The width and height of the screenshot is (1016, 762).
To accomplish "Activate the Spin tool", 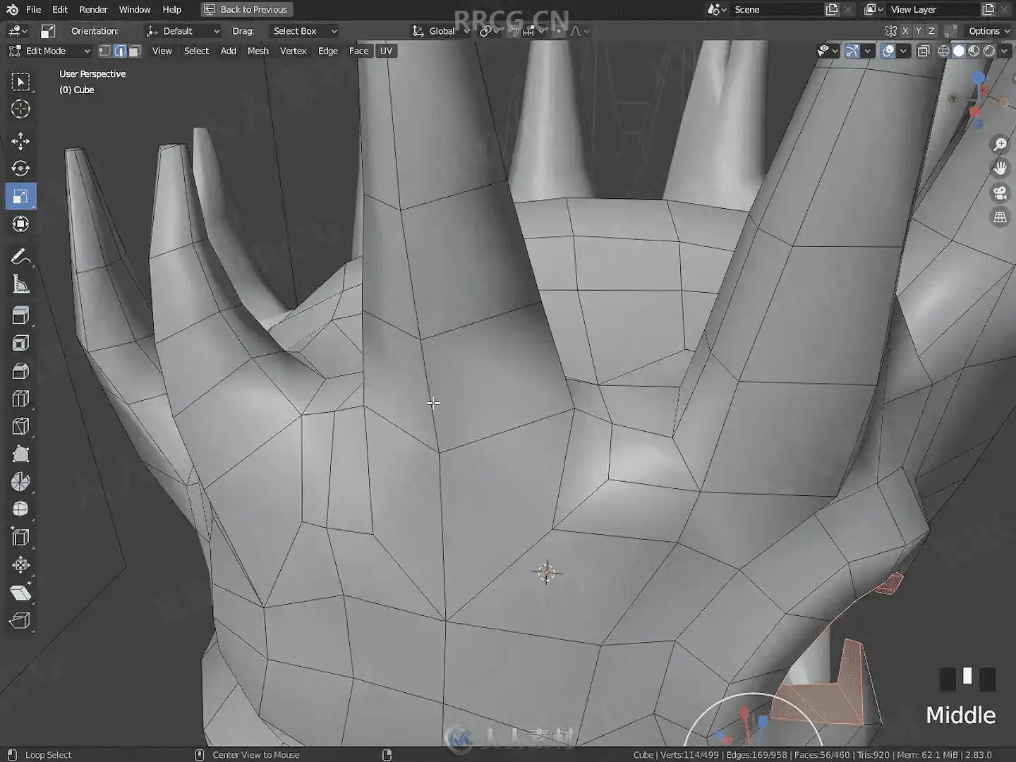I will (20, 482).
